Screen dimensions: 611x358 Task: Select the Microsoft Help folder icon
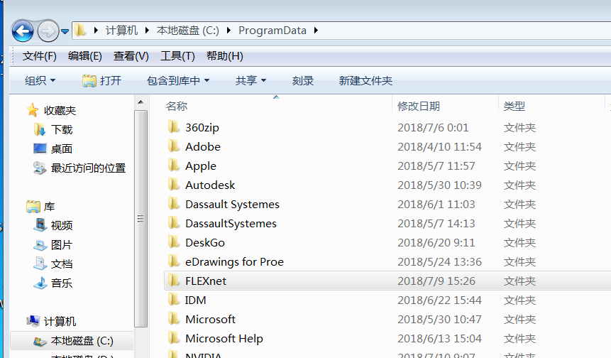(174, 338)
